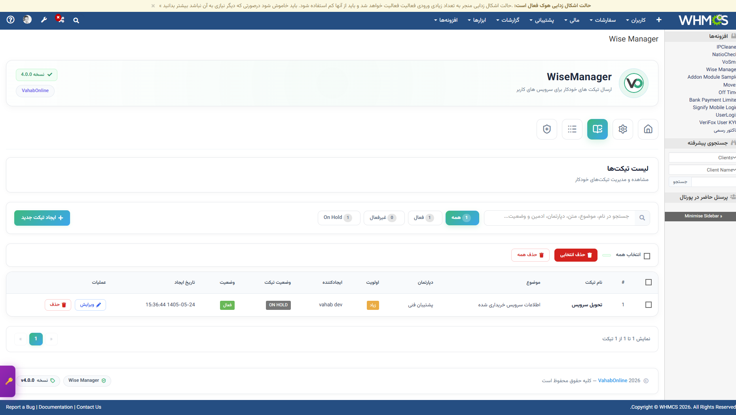Open the shield plus icon tab

point(547,129)
